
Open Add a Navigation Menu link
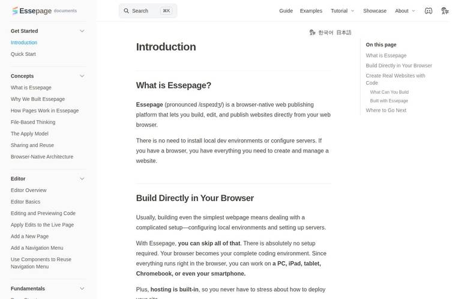click(x=37, y=247)
